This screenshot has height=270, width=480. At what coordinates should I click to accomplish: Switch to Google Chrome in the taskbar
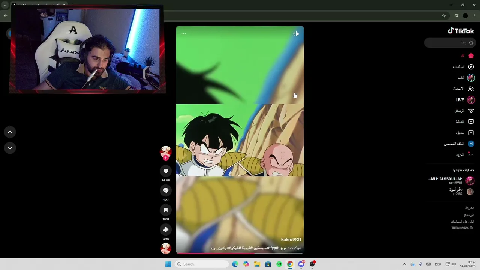point(290,264)
